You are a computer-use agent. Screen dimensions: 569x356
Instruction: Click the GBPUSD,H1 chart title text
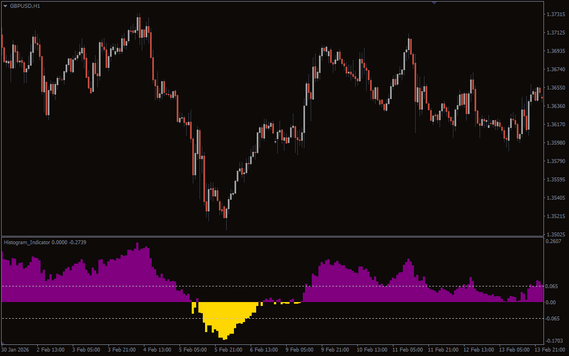point(25,6)
